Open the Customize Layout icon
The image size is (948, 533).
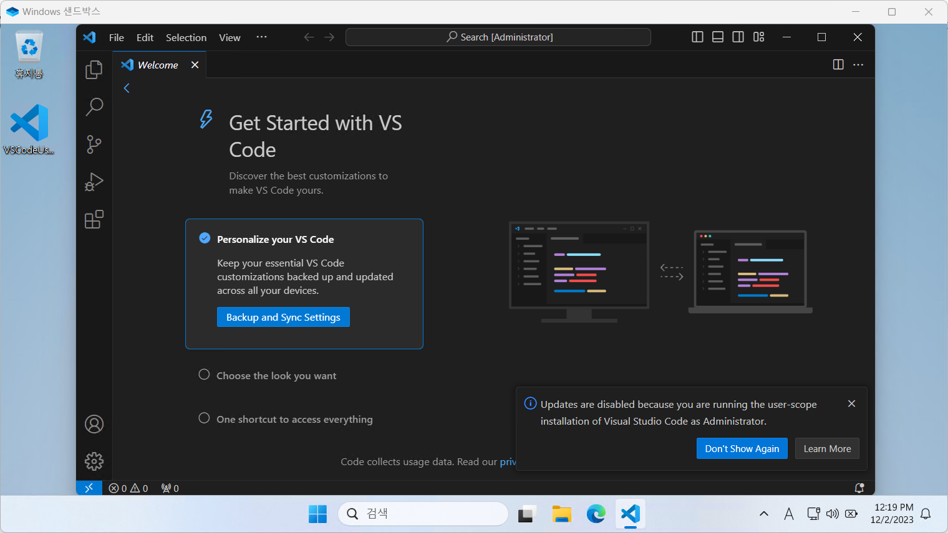(x=758, y=37)
